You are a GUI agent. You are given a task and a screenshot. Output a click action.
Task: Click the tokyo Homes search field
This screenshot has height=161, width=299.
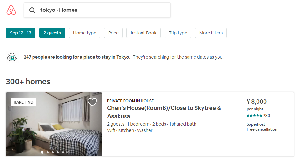(x=102, y=10)
